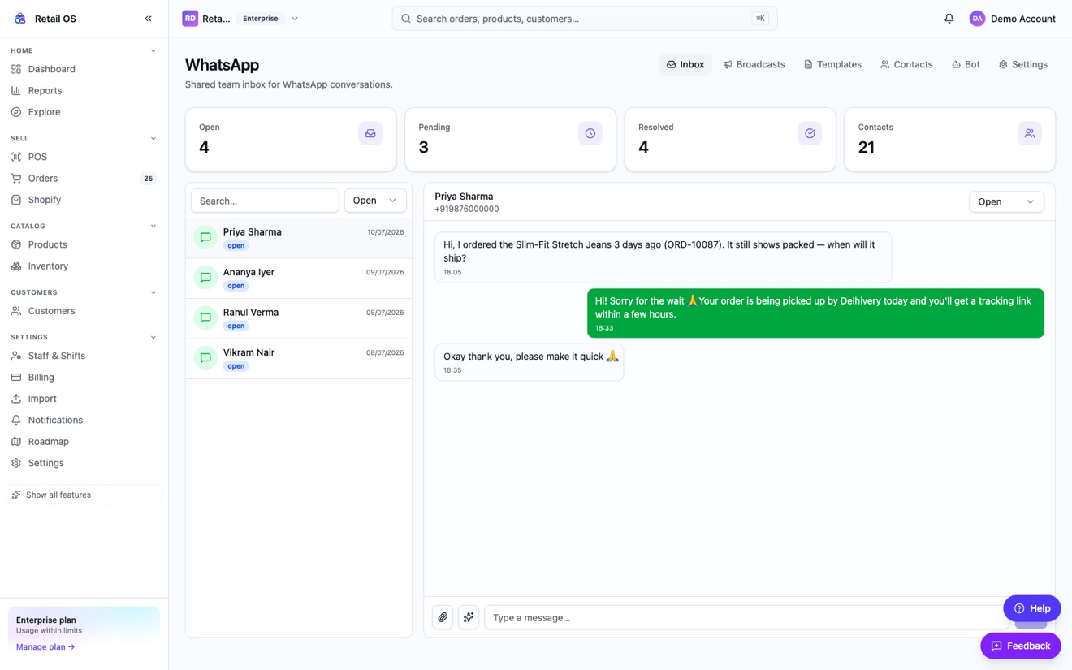Viewport: 1072px width, 670px height.
Task: Open Customers in the sidebar
Action: click(84, 311)
